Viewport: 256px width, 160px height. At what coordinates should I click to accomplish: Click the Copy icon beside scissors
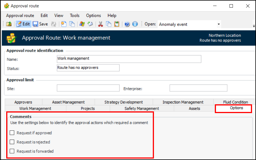[x=109, y=24]
